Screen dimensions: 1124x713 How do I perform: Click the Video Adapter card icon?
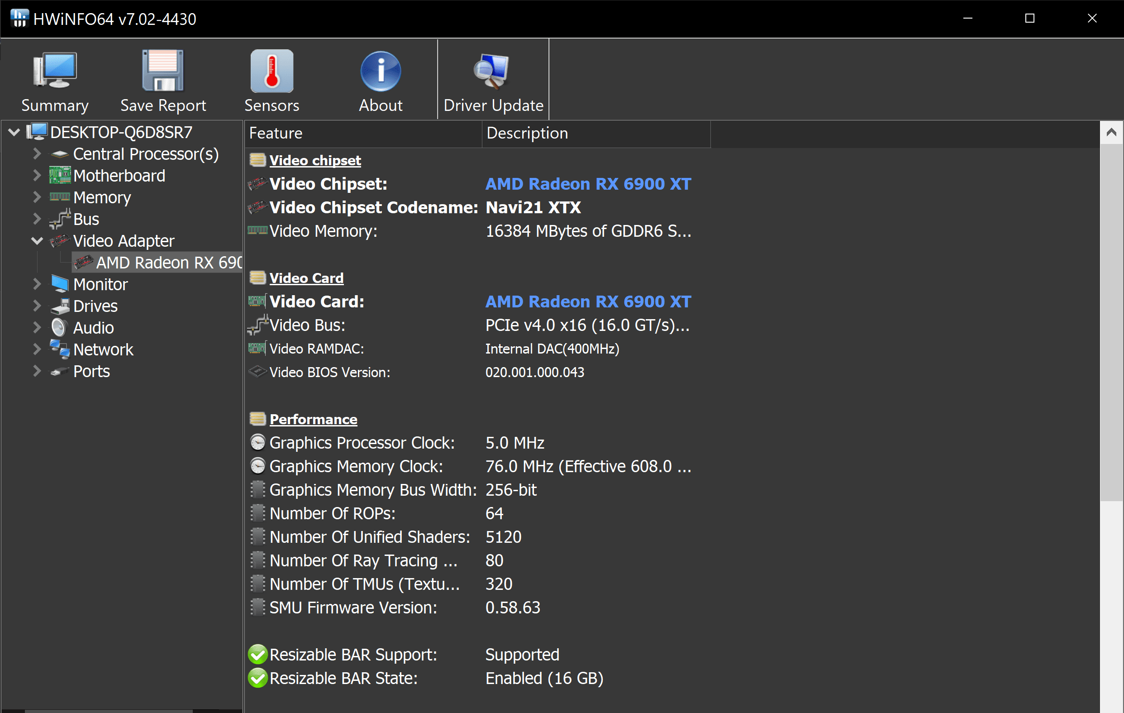pos(60,241)
